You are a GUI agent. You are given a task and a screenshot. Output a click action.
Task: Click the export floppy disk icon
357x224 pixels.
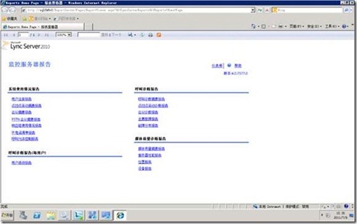pos(130,35)
